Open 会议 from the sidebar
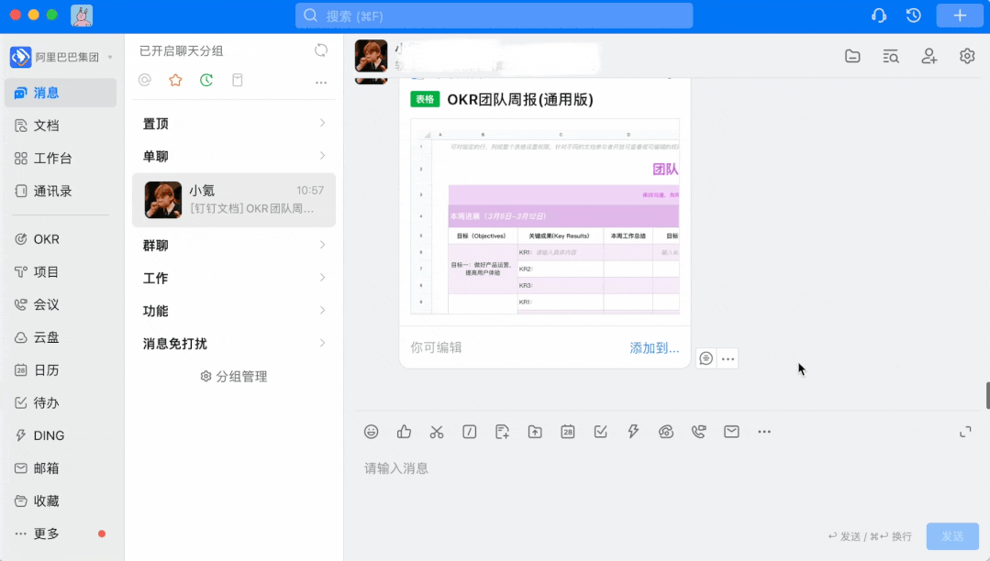Viewport: 990px width, 561px height. click(x=61, y=305)
